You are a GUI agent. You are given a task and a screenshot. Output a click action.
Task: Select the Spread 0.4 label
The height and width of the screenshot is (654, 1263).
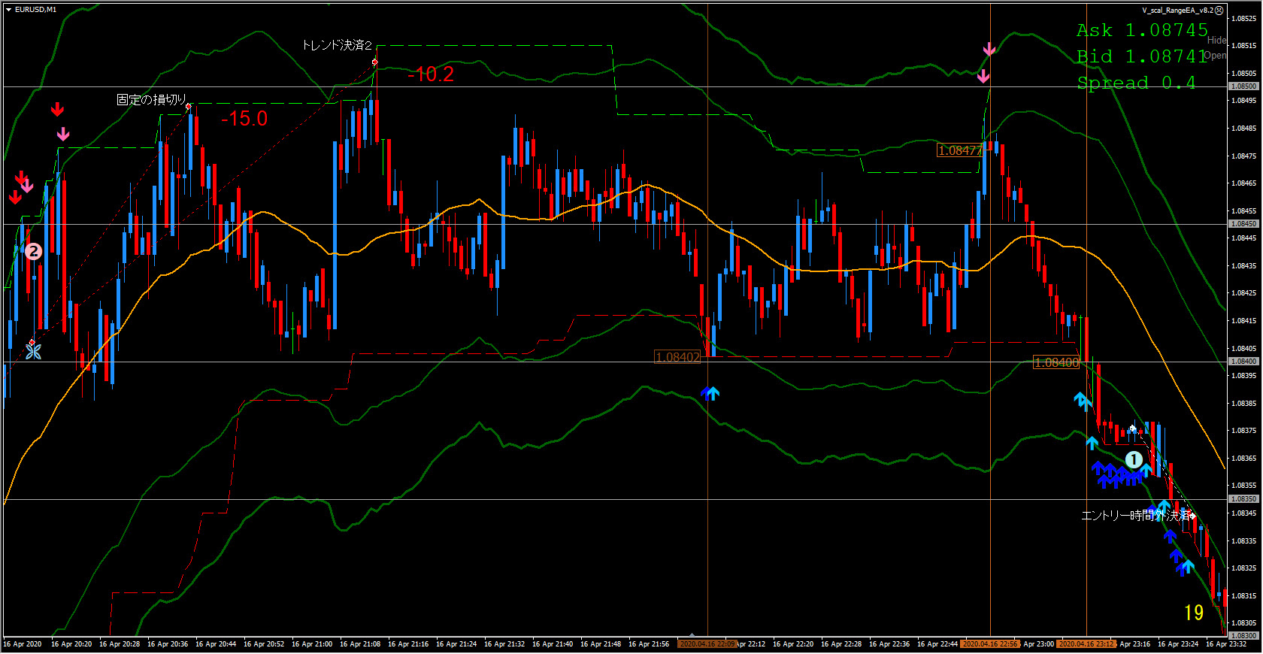(1136, 83)
